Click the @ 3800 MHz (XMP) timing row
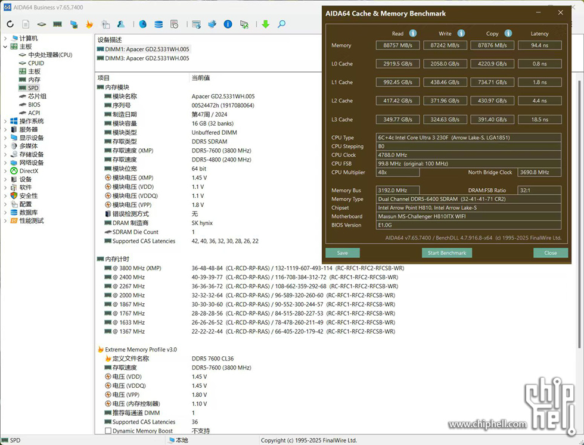The image size is (584, 445). click(254, 268)
